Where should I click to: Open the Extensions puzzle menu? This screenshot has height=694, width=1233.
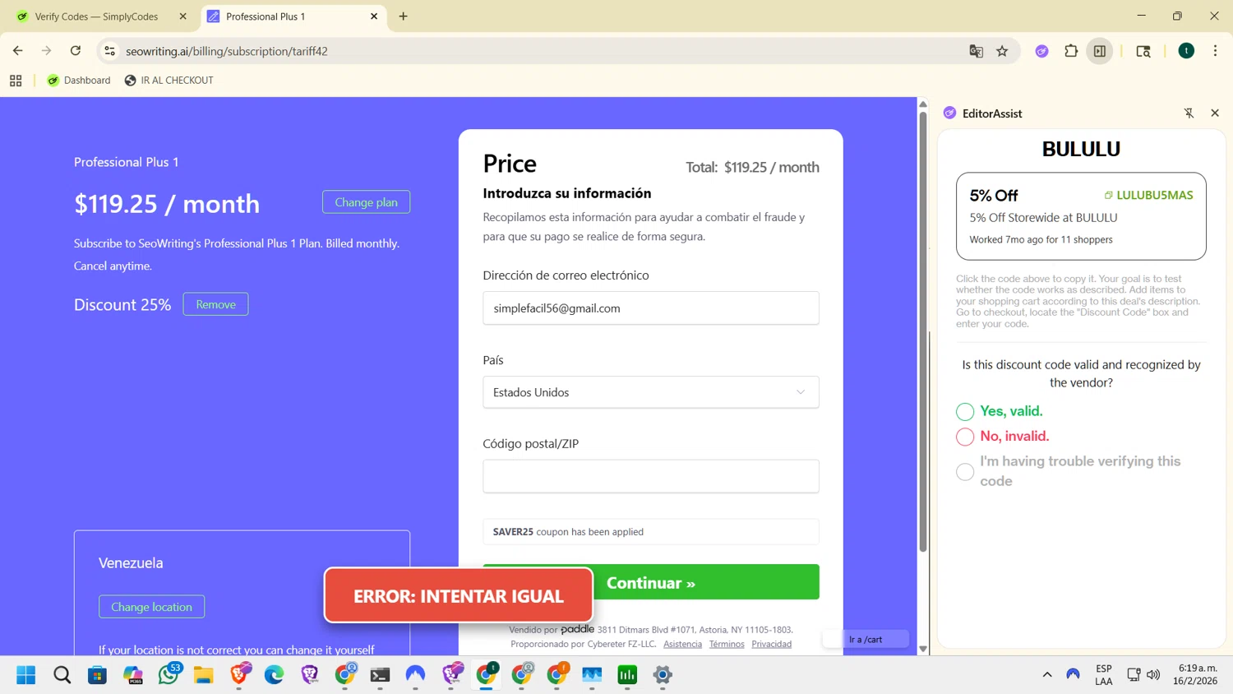click(1070, 51)
